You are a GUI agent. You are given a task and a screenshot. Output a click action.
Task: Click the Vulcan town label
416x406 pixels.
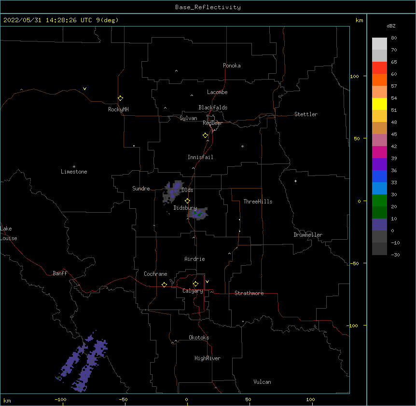(x=262, y=382)
